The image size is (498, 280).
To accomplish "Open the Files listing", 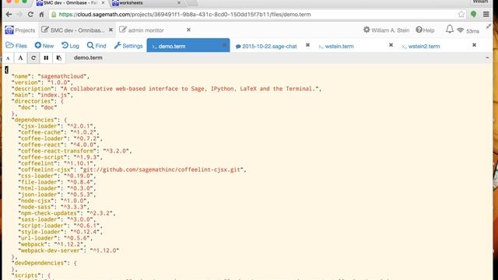I will [x=16, y=46].
